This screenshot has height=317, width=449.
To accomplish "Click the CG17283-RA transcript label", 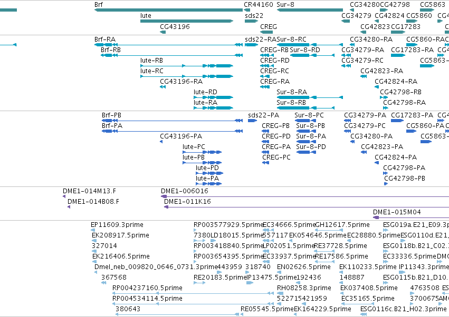I will pos(413,50).
